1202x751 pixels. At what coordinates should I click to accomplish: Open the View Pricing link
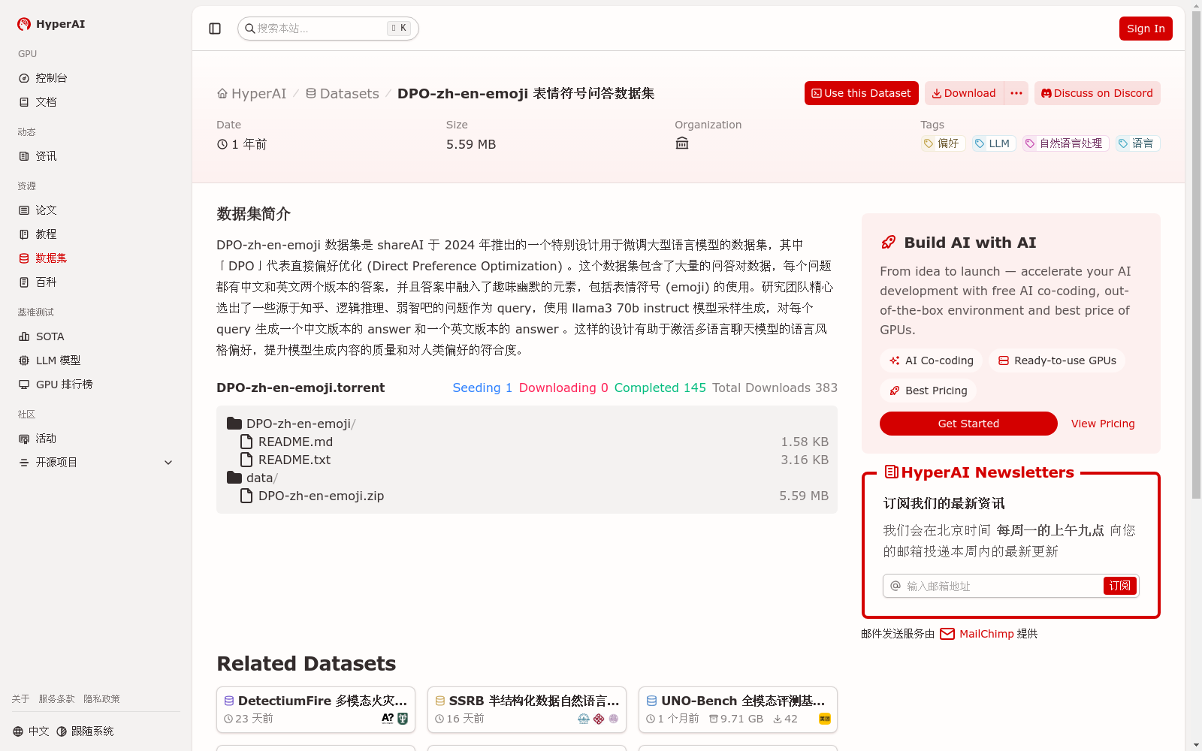tap(1103, 424)
